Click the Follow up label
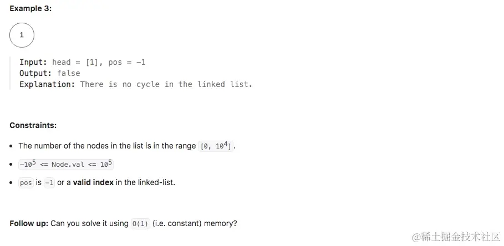Screen dimensions: 504x246 point(29,223)
